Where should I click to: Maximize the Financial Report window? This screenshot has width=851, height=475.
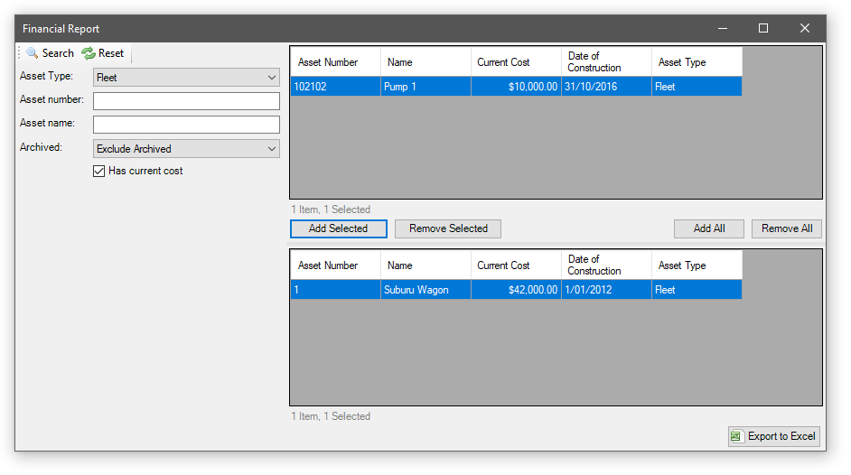(x=763, y=28)
